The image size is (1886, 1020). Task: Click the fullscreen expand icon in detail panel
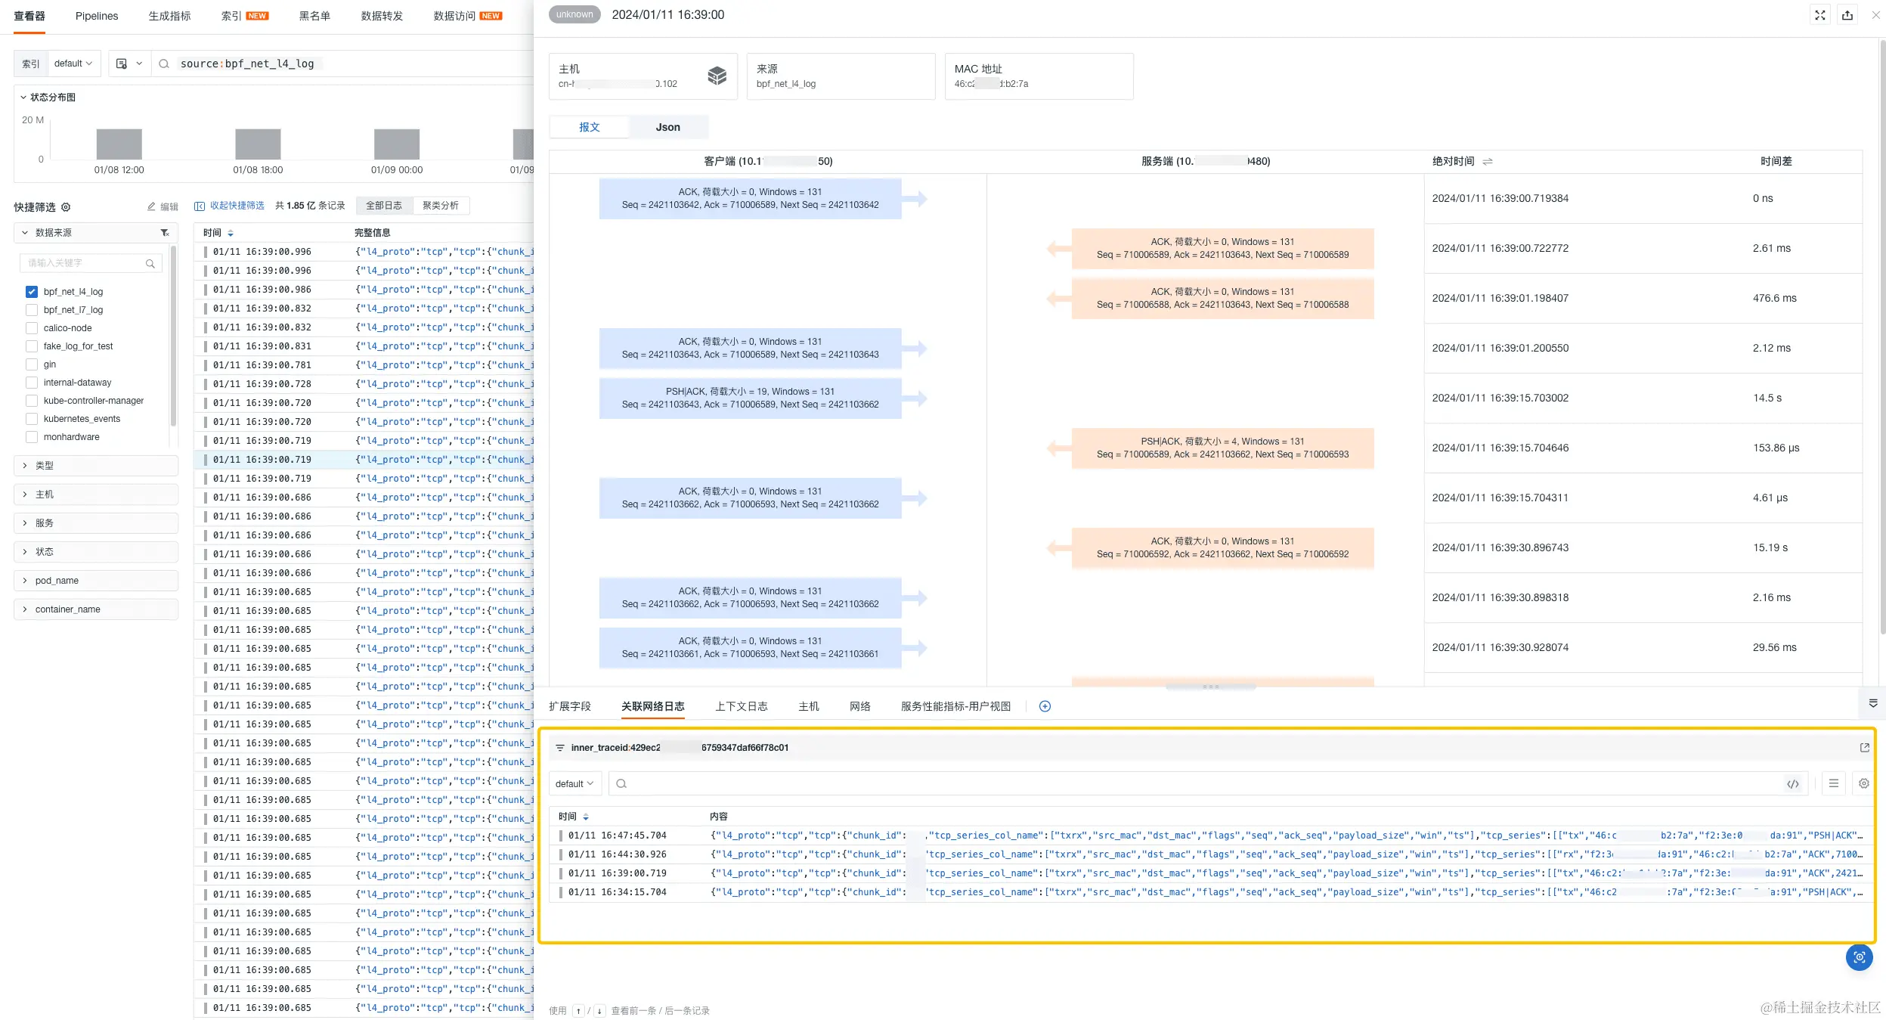coord(1820,15)
